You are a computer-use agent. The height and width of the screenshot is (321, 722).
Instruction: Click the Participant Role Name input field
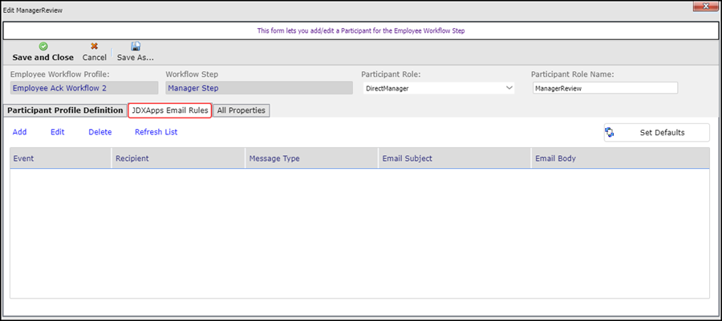[605, 89]
